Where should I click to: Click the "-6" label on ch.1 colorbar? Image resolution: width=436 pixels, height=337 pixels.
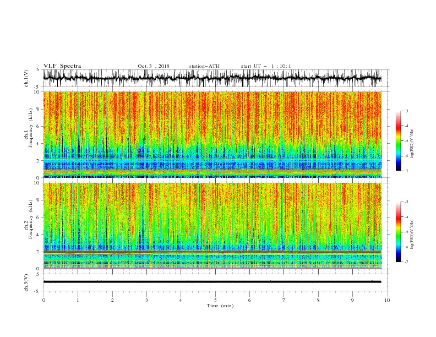(406, 156)
